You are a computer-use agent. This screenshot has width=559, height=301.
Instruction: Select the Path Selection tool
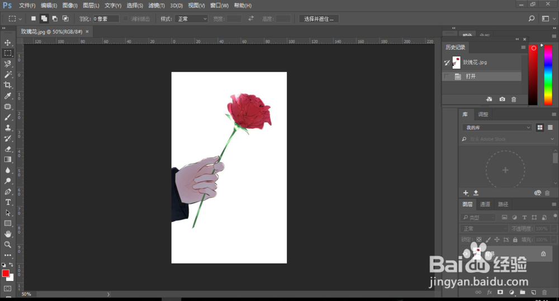pyautogui.click(x=7, y=213)
